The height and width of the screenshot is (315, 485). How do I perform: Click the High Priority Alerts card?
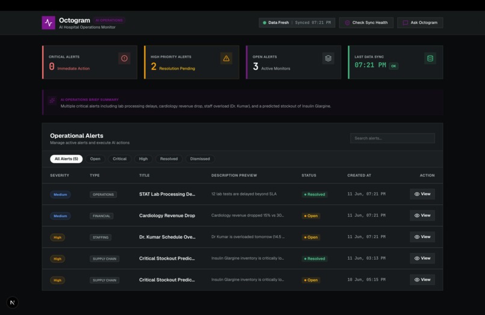point(191,62)
